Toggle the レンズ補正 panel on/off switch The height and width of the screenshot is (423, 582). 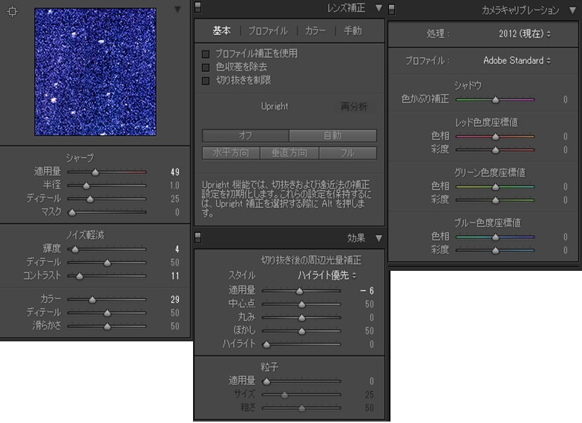point(197,7)
